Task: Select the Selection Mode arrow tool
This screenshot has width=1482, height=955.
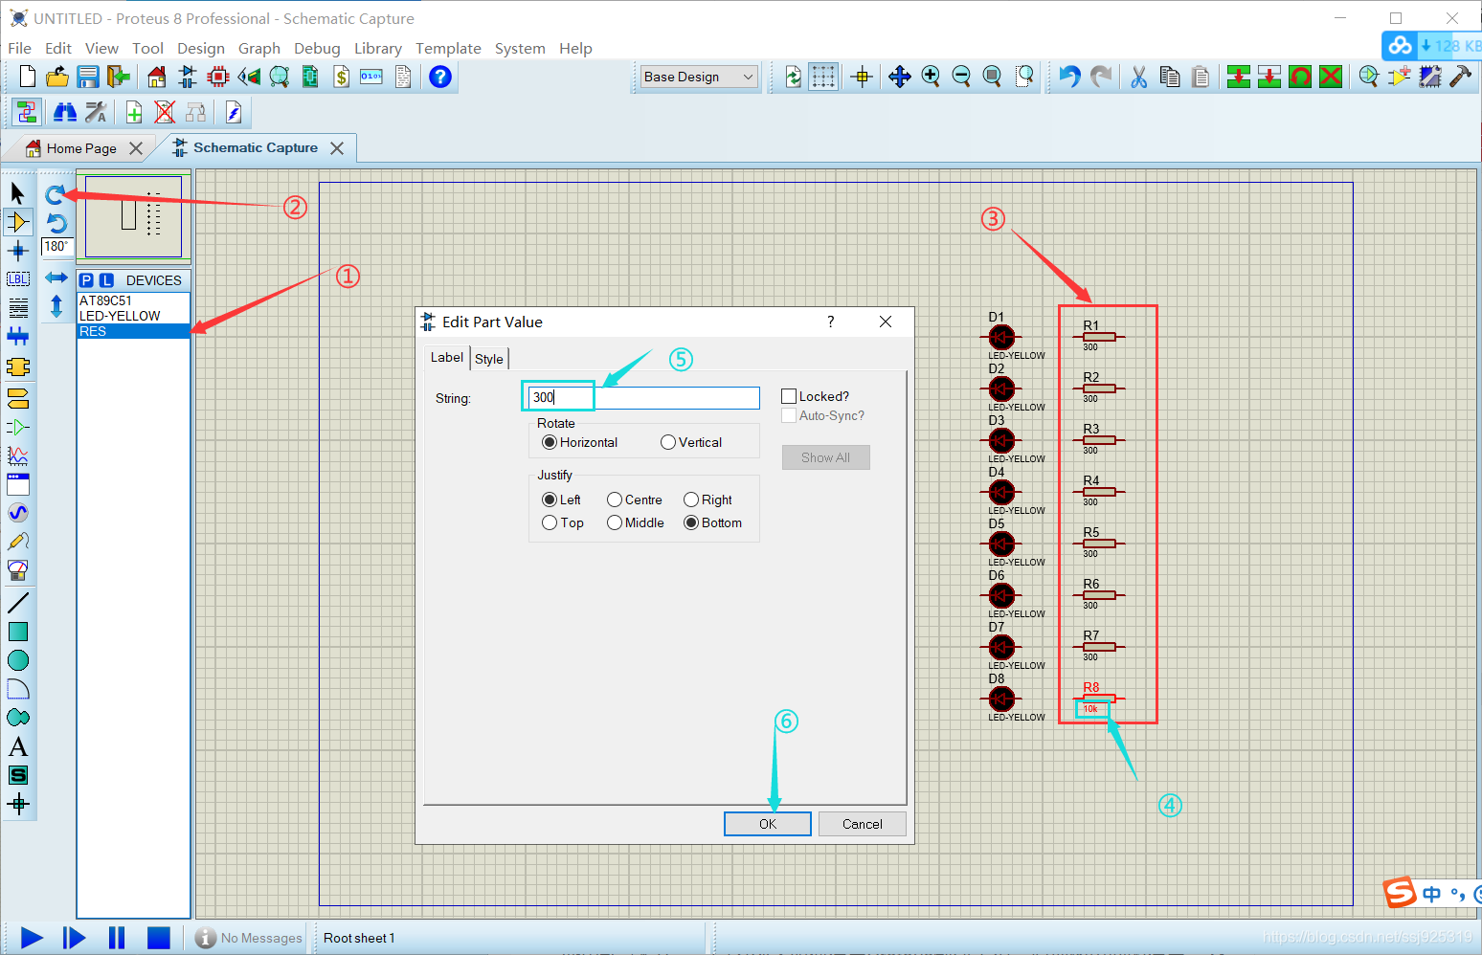Action: tap(17, 193)
